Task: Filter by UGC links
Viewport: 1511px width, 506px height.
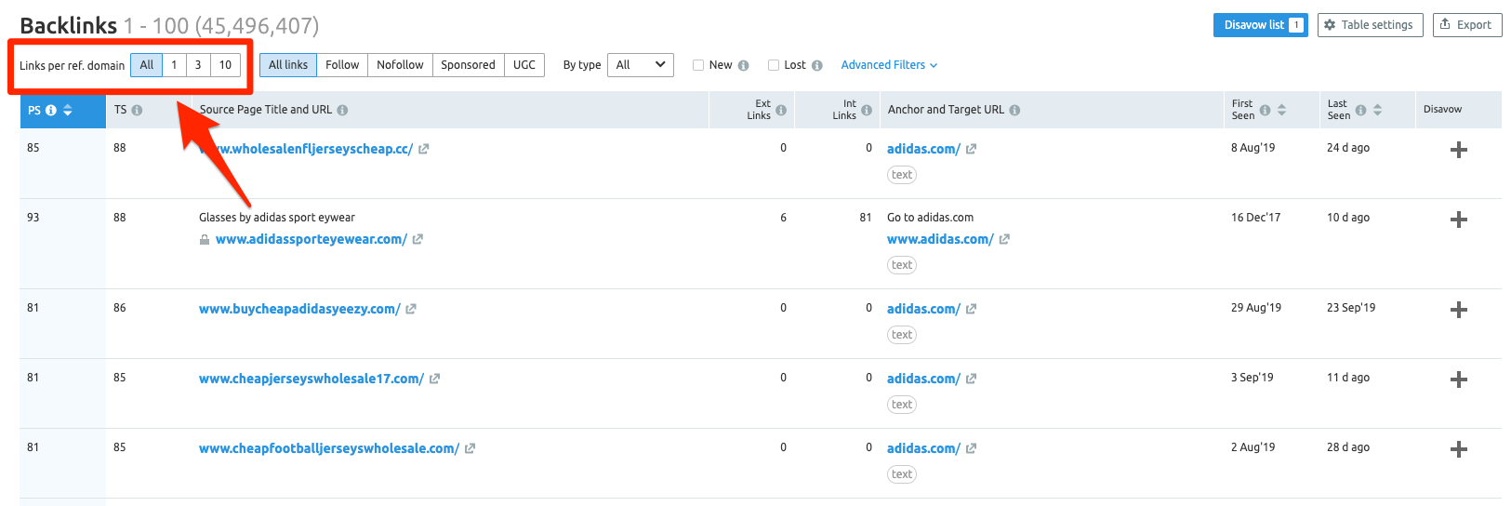Action: [524, 65]
